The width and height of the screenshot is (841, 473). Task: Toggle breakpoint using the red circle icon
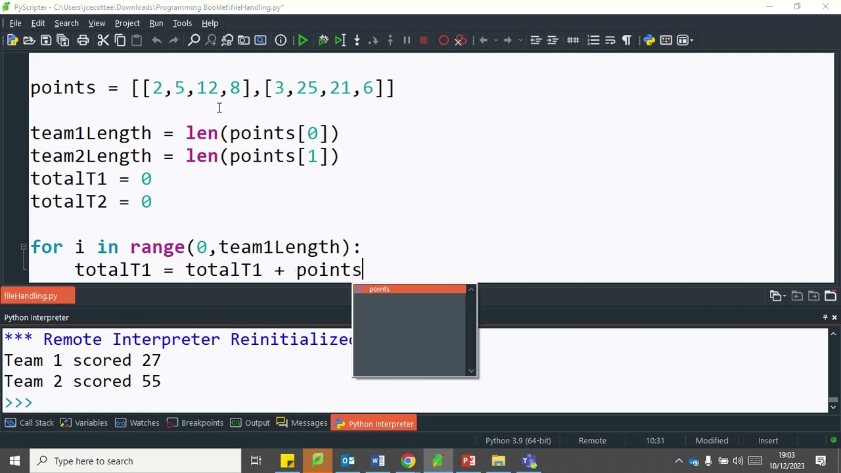coord(443,40)
